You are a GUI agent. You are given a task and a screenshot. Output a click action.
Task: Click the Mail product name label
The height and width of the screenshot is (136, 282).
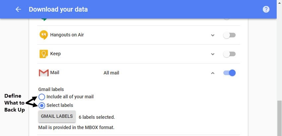click(x=55, y=73)
